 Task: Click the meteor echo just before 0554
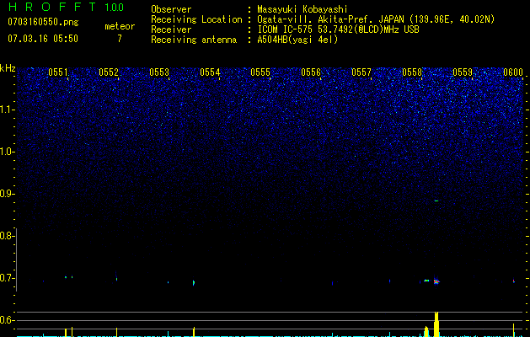click(x=194, y=282)
